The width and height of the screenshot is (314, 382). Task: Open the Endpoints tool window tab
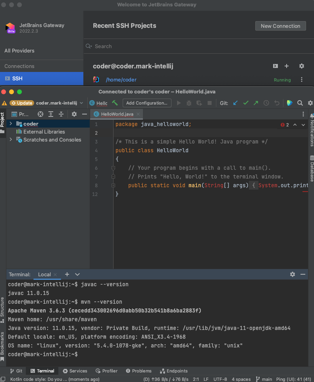[x=173, y=371]
